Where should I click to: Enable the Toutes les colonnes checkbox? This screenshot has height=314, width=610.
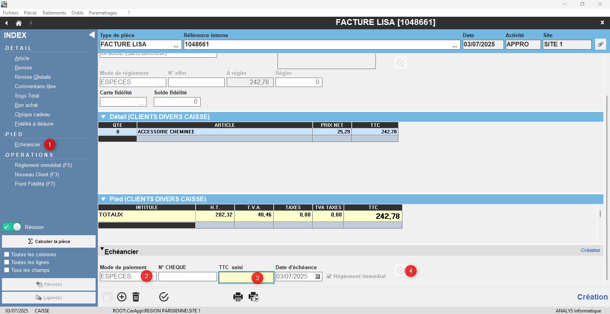[x=7, y=255]
